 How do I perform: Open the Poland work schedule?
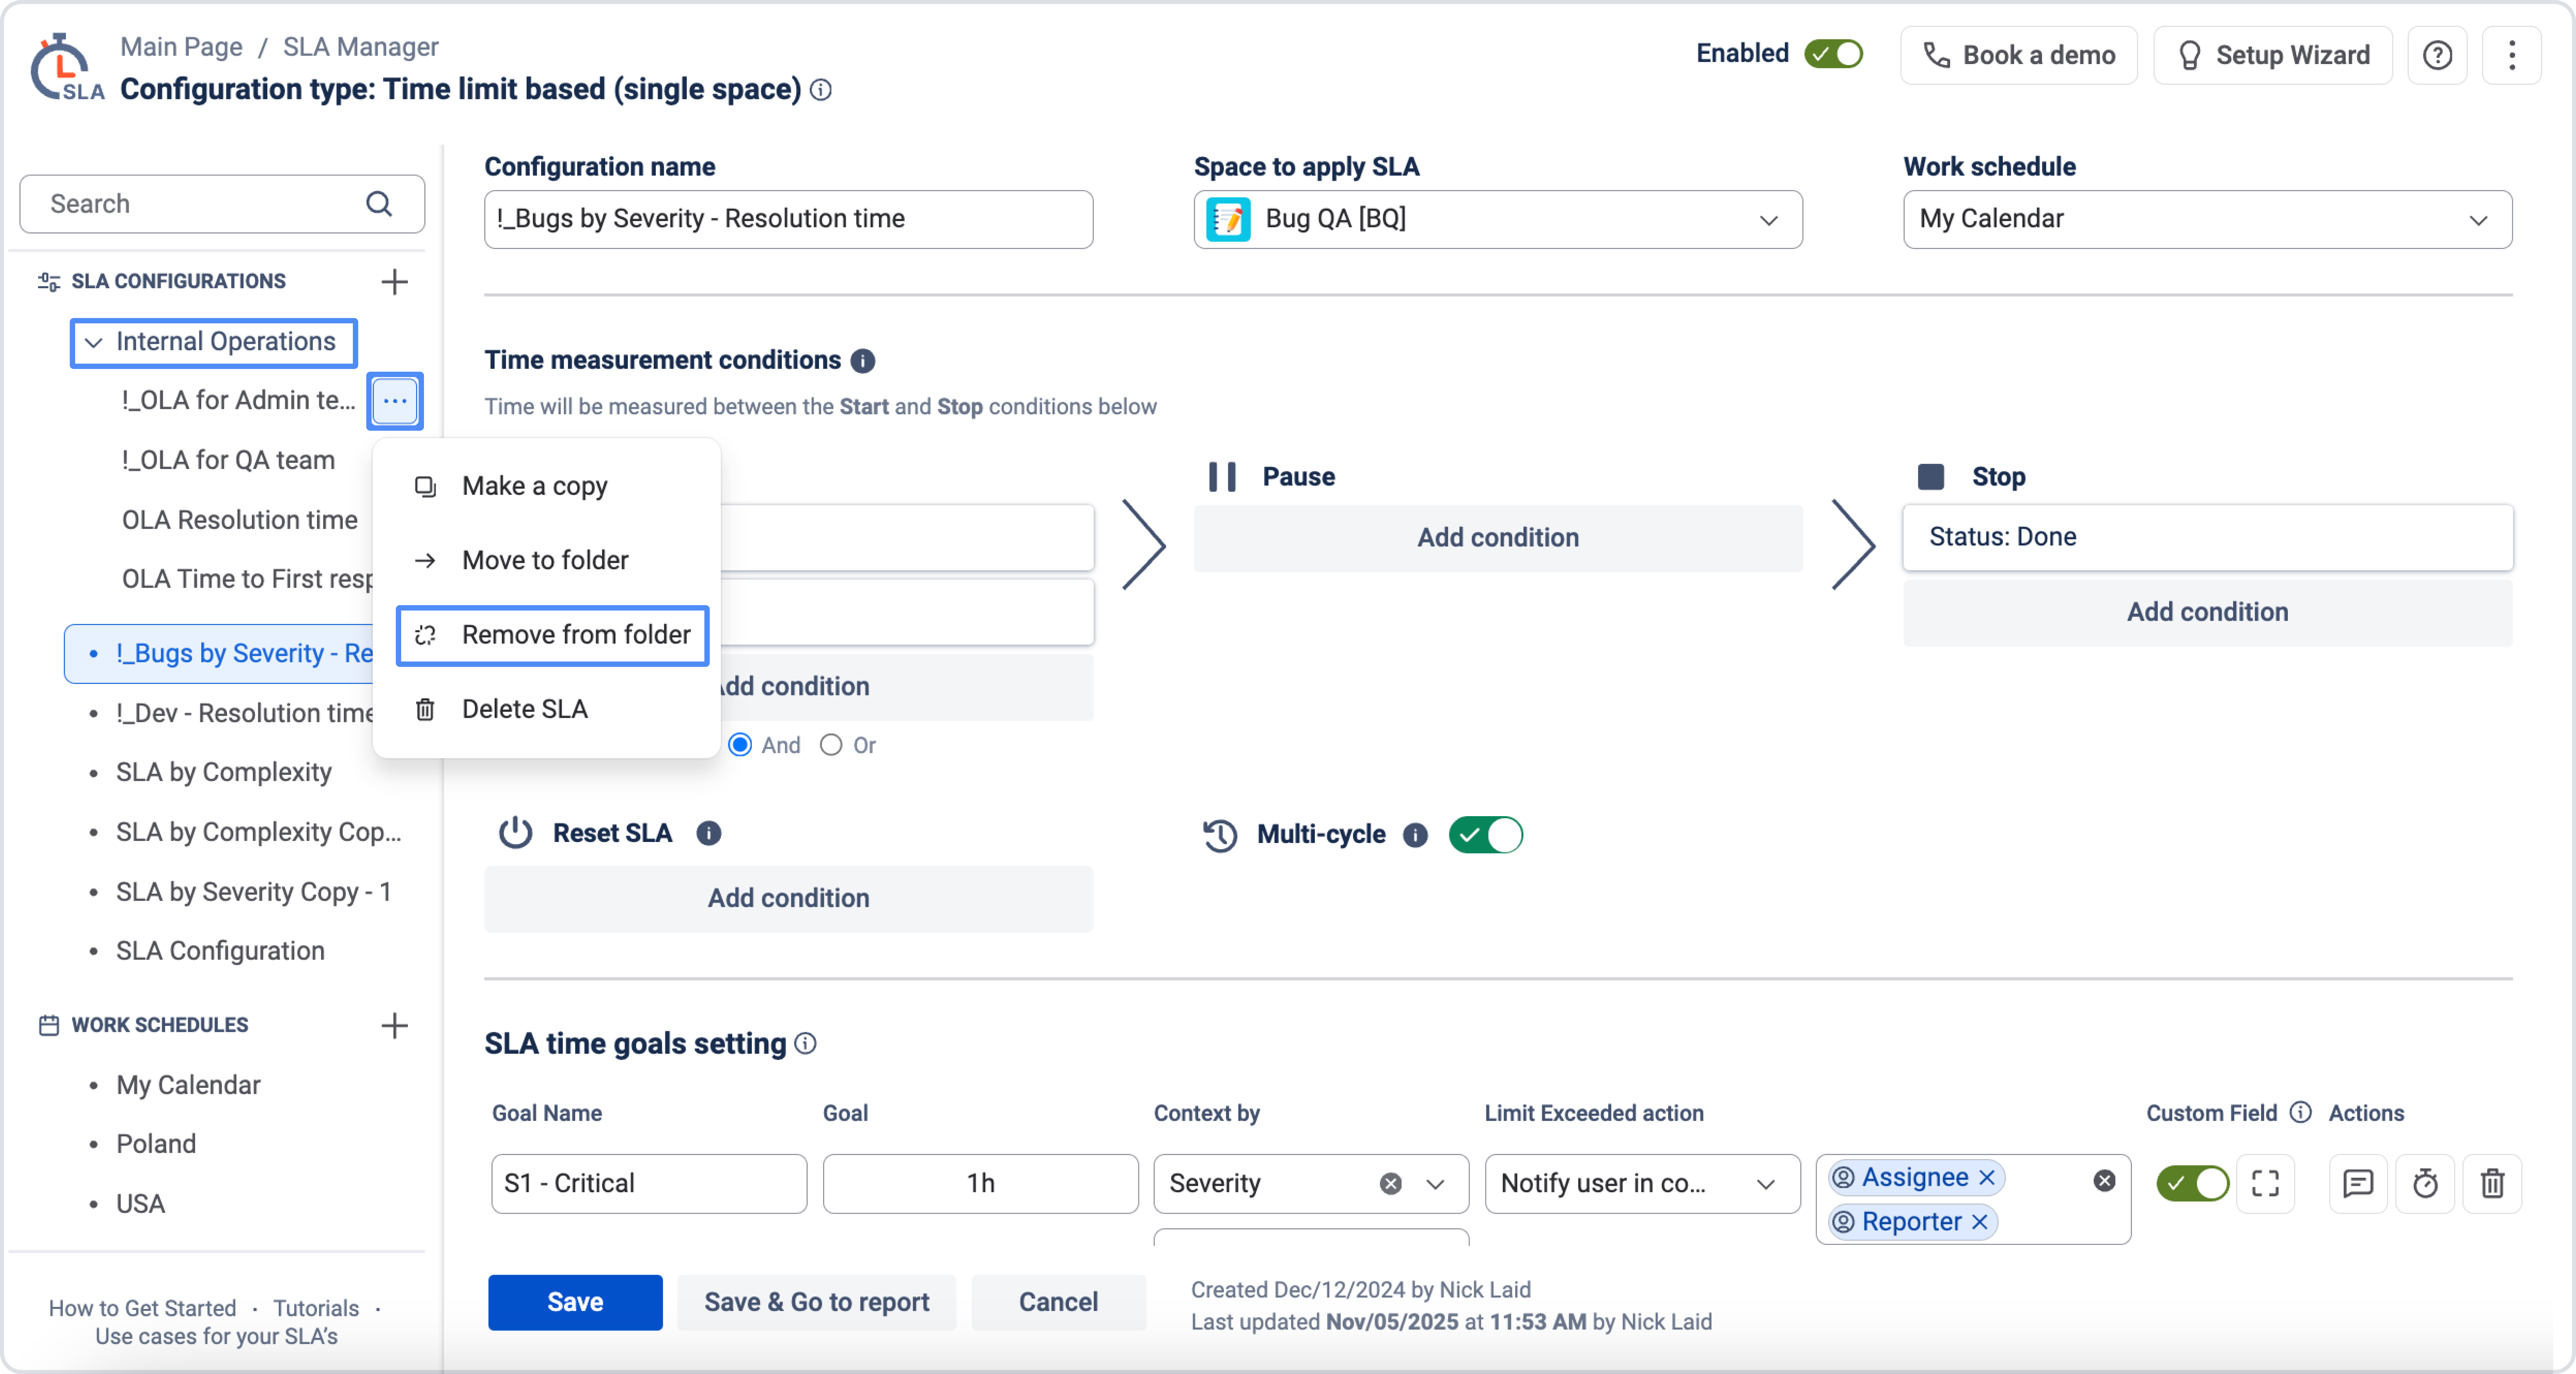pos(156,1145)
